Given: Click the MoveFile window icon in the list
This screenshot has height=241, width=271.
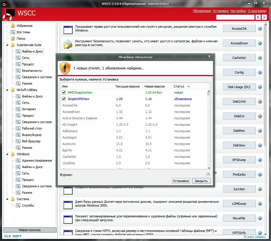Looking at the screenshot, I should 68,219.
